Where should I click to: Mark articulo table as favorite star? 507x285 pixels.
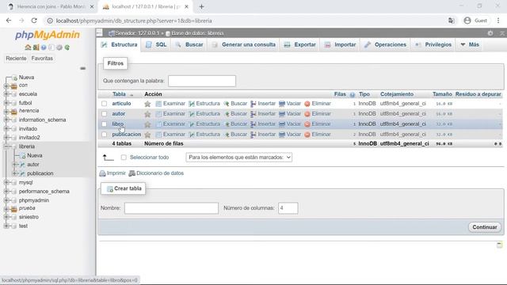pos(147,104)
